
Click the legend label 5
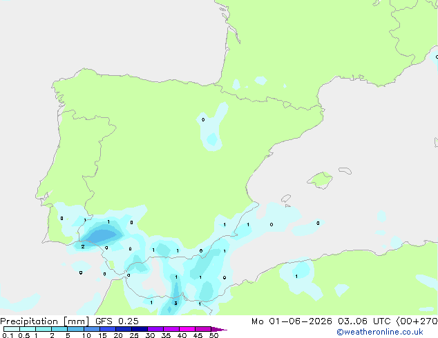tap(68, 335)
